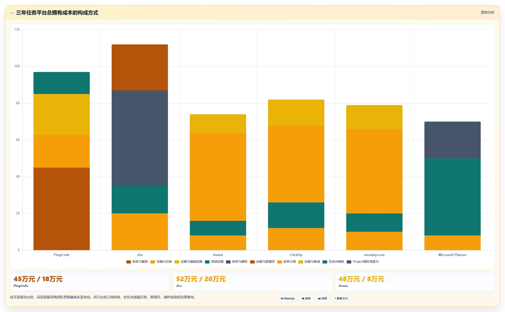Toggle the Project等补充能力 legend entry

[363, 262]
